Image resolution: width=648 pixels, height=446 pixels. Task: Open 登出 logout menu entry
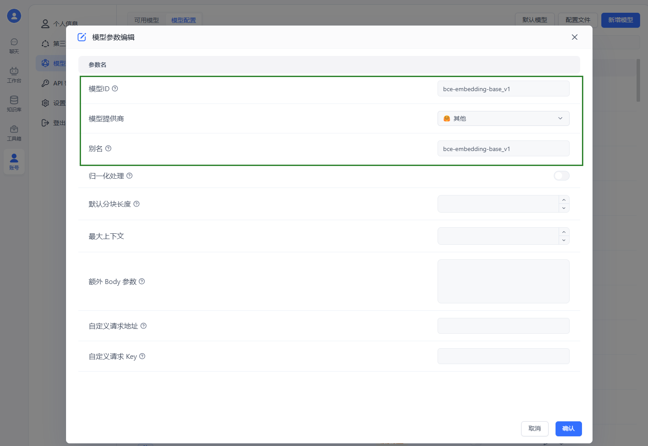(x=53, y=123)
